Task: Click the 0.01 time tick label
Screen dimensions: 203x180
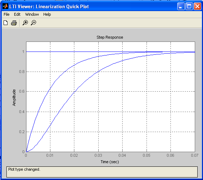Action: (50, 155)
